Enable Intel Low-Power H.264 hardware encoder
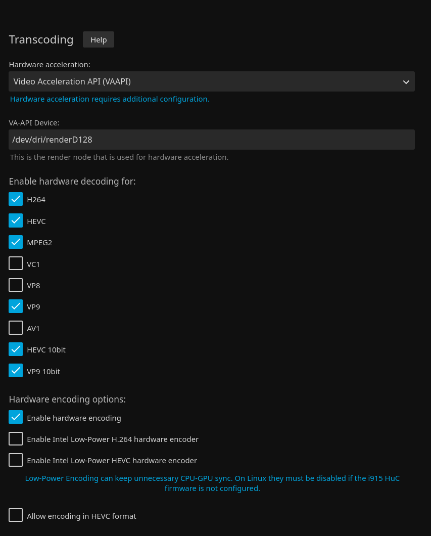Image resolution: width=431 pixels, height=536 pixels. 16,439
